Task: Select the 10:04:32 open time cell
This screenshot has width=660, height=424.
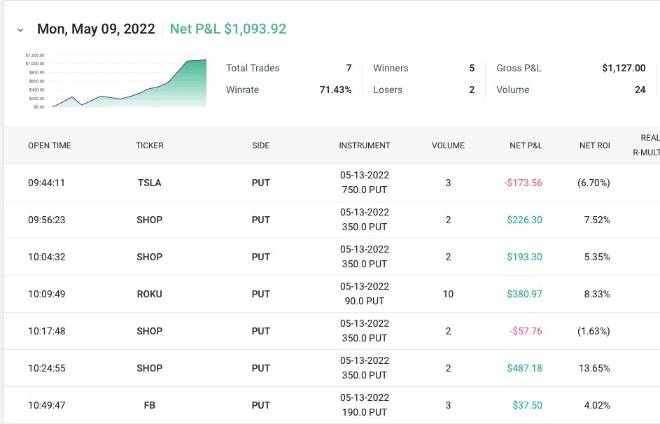Action: 46,257
